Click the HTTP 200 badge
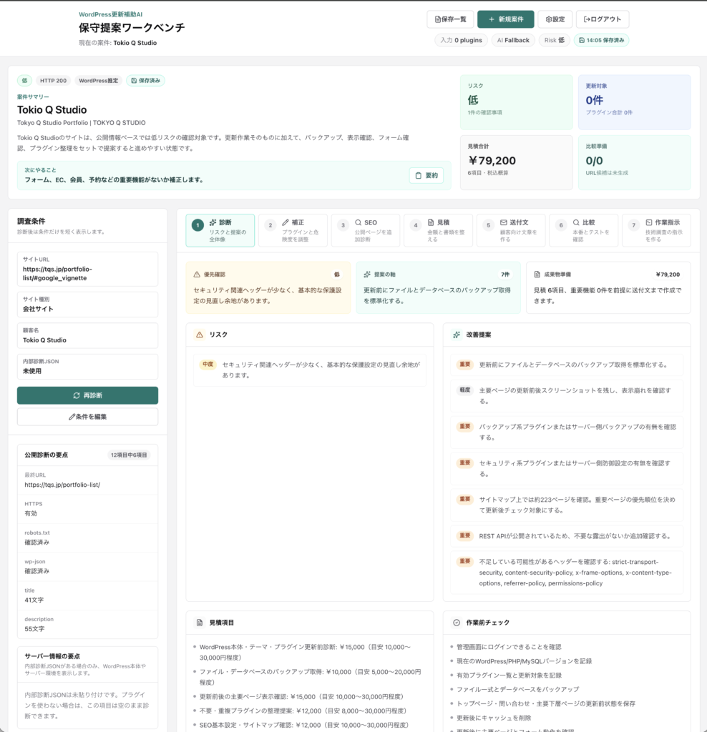Screen dimensions: 707x732 tap(53, 80)
